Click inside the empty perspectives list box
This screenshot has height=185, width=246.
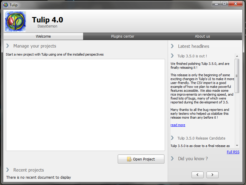coord(85,105)
